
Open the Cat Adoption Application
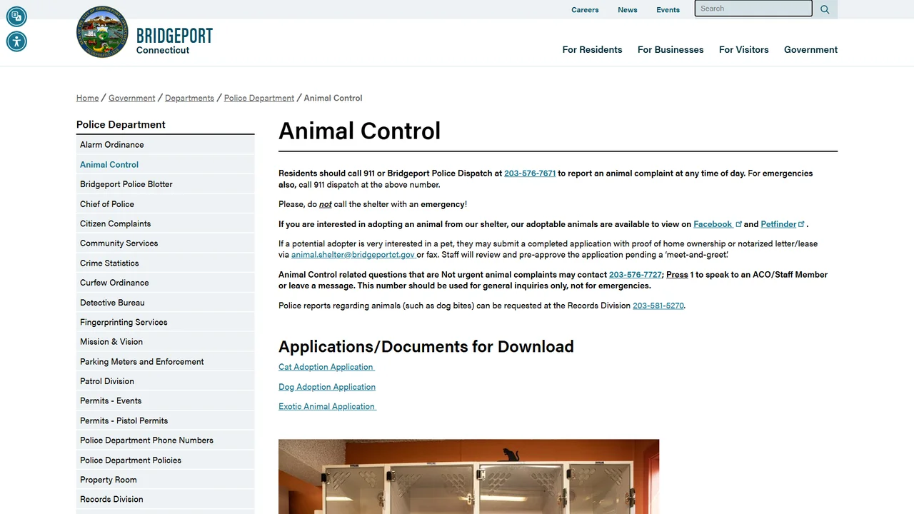click(x=326, y=367)
